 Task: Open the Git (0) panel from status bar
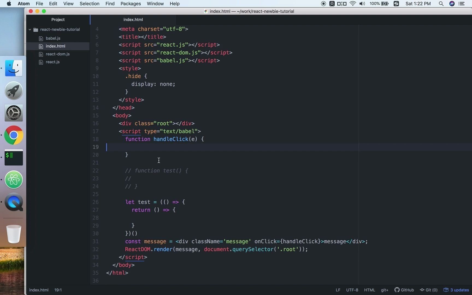429,290
